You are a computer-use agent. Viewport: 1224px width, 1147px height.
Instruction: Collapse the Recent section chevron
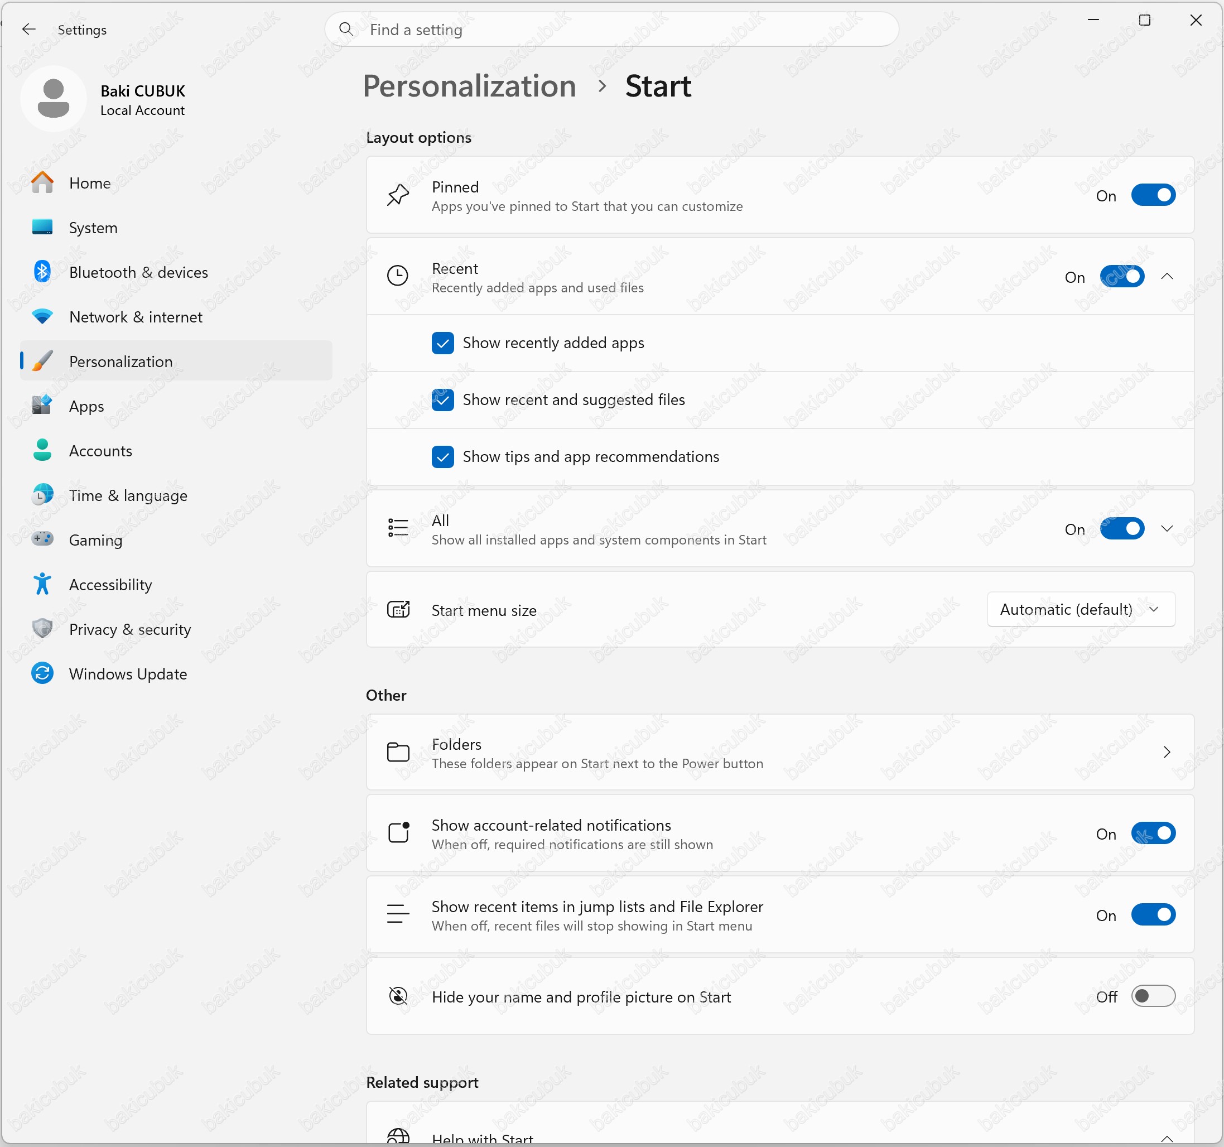pos(1167,277)
